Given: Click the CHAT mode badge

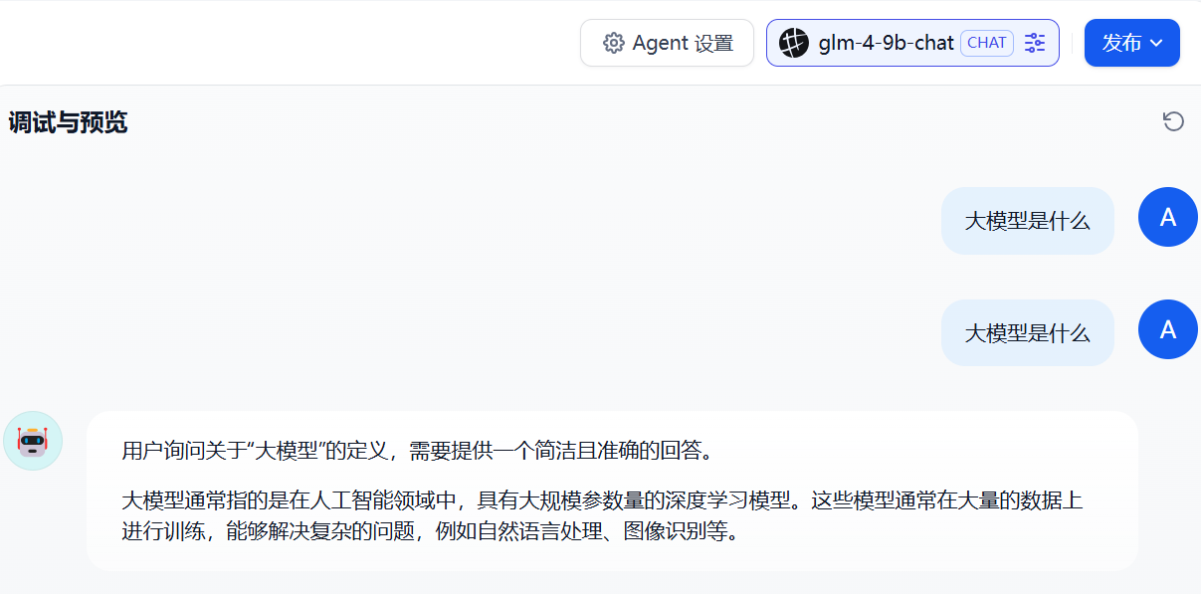Looking at the screenshot, I should click(x=987, y=43).
